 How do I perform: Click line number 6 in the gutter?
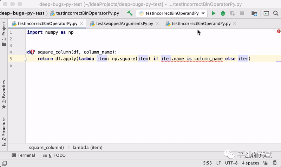[x=11, y=65]
